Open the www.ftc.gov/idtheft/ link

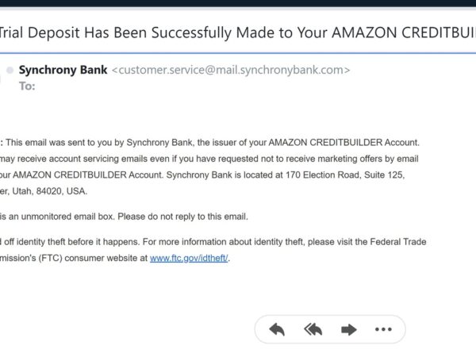pos(189,259)
